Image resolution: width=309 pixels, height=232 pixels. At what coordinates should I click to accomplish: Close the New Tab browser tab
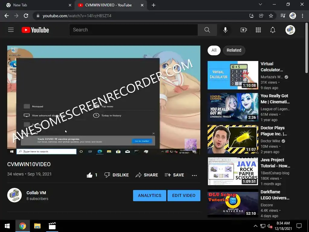coord(70,5)
